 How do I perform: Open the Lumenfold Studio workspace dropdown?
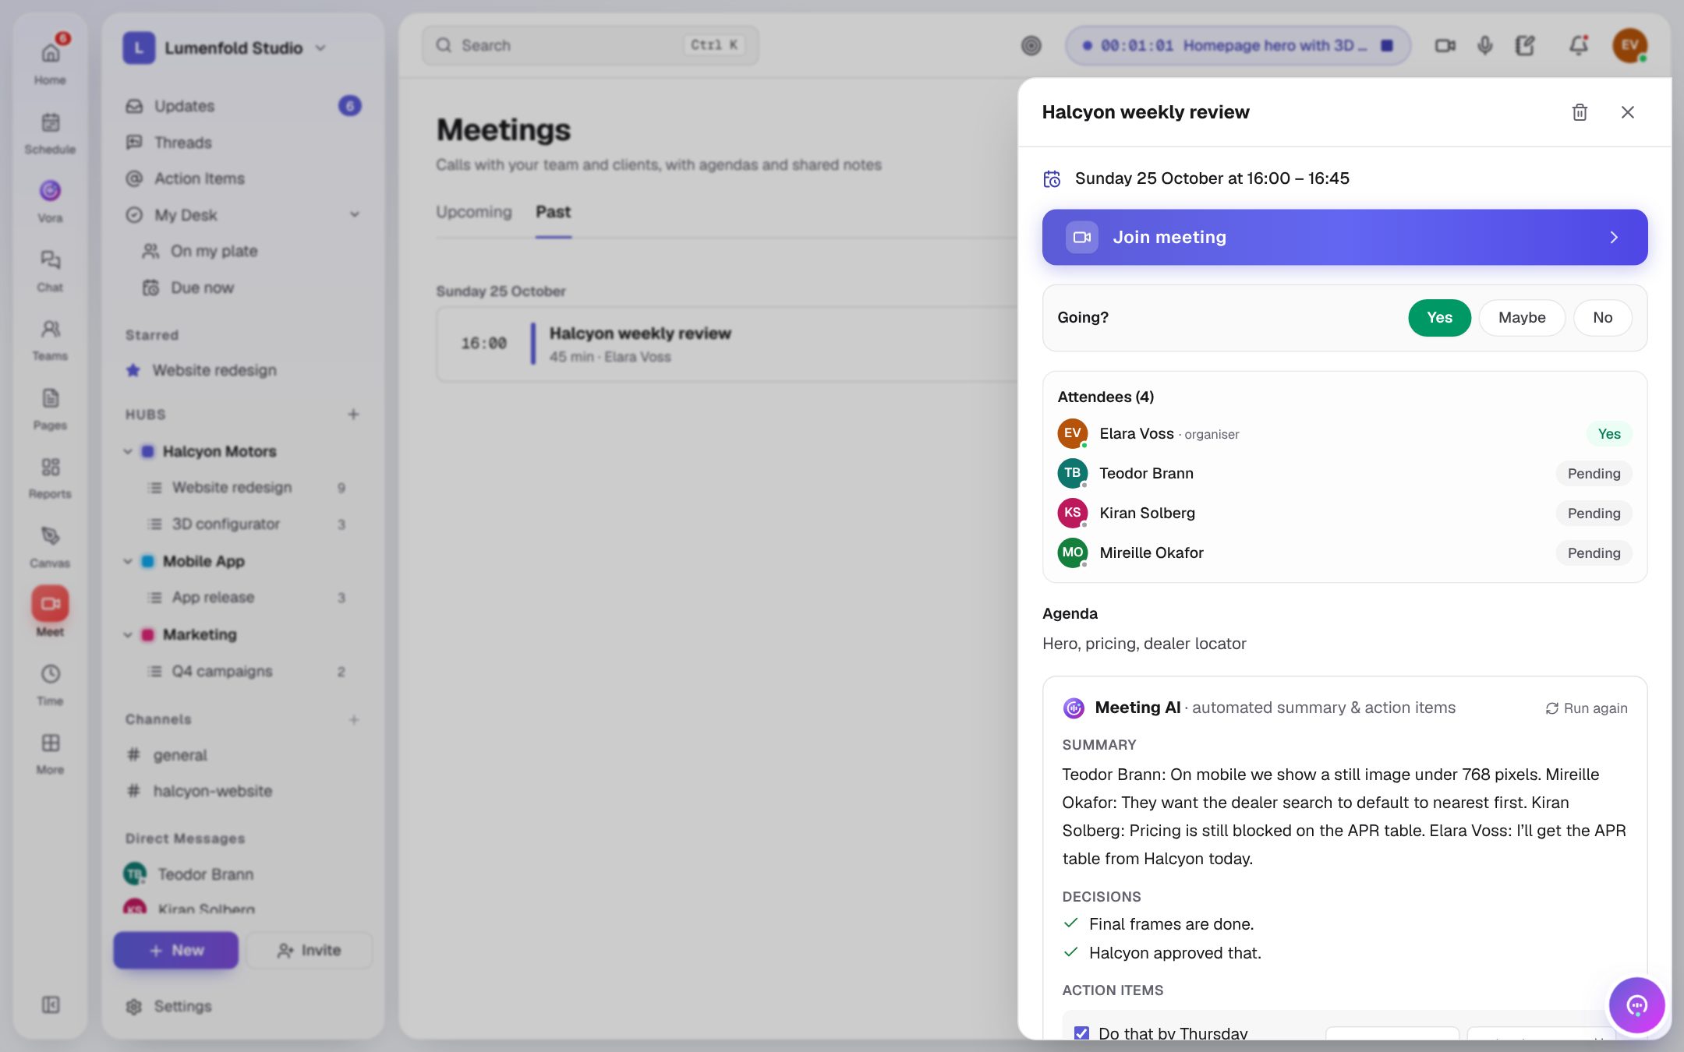[225, 48]
